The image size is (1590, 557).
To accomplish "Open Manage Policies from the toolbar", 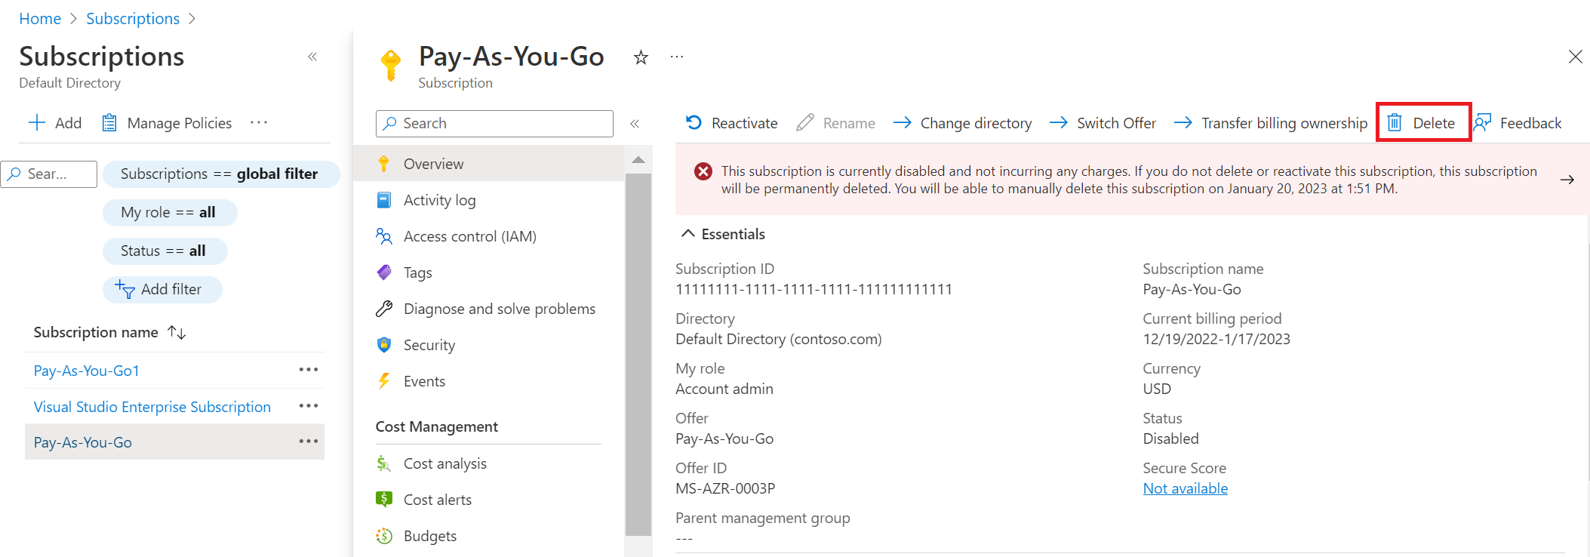I will click(x=168, y=123).
